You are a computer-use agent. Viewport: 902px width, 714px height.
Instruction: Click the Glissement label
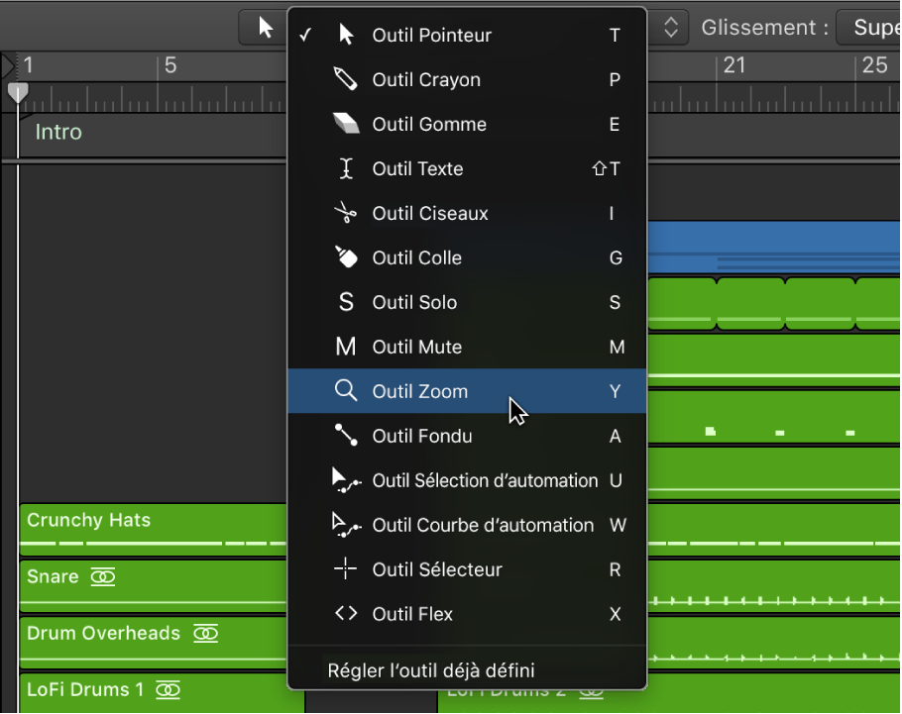pos(765,27)
